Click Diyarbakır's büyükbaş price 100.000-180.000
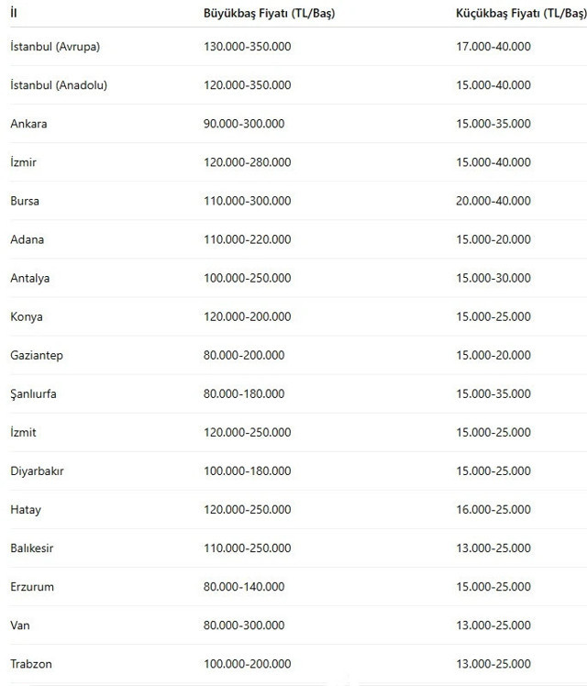 click(247, 470)
